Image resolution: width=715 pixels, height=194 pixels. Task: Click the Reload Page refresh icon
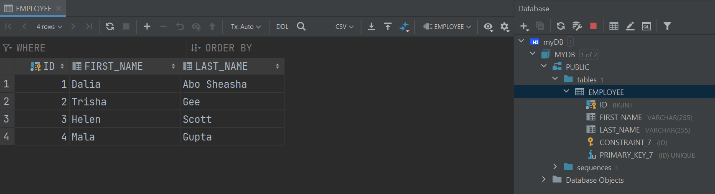click(x=110, y=26)
